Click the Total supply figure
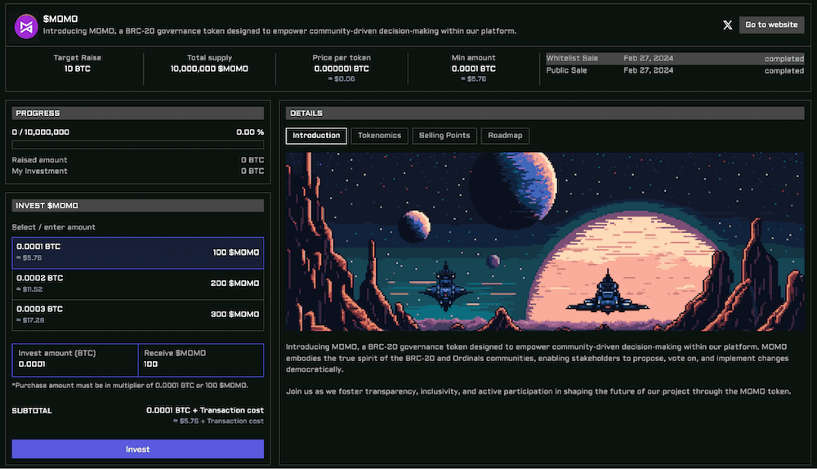The height and width of the screenshot is (469, 817). (x=209, y=69)
